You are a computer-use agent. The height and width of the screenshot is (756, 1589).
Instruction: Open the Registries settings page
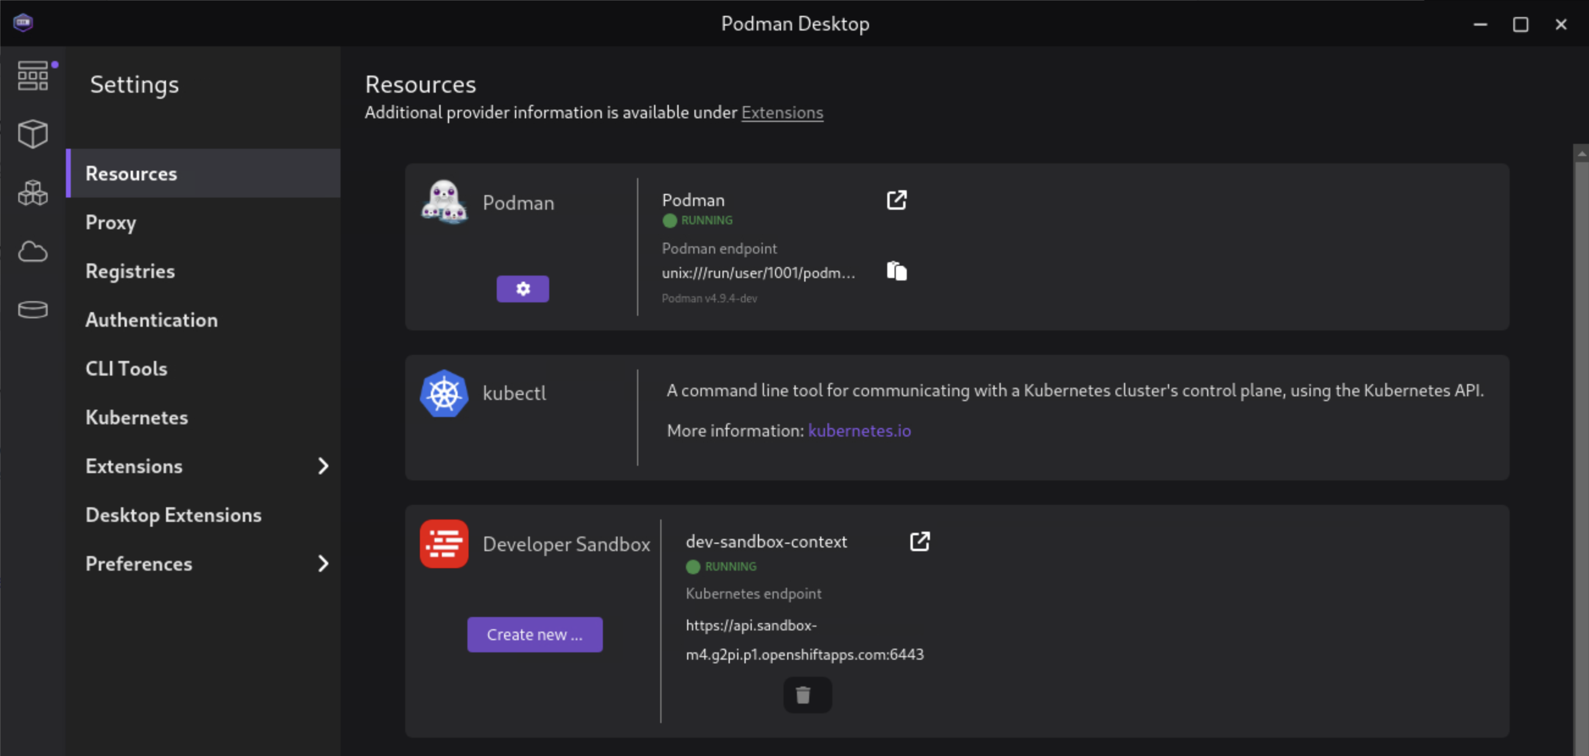point(204,271)
